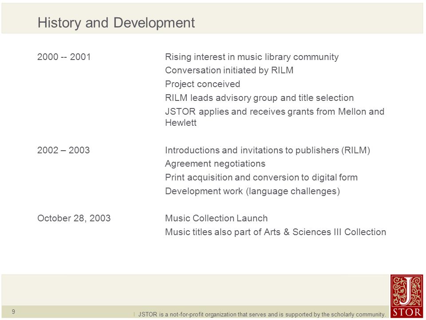This screenshot has width=426, height=320.
Task: Click the 'Project conceived' line
Action: (x=203, y=84)
